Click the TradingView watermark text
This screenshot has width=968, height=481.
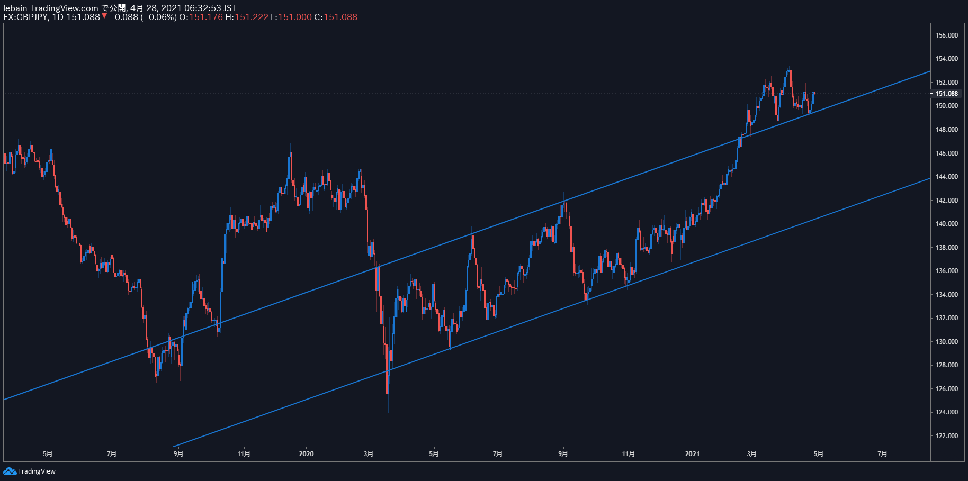(37, 471)
